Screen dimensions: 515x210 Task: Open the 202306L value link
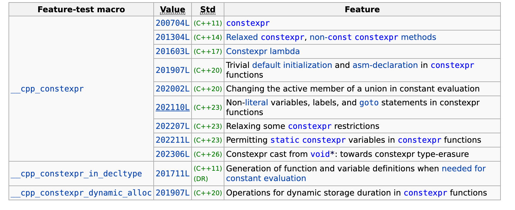(x=173, y=154)
